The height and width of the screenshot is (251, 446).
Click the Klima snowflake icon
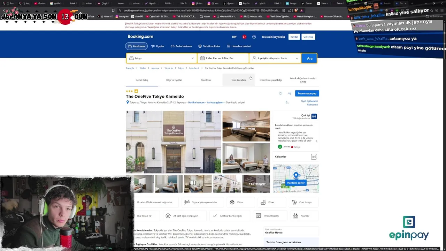pos(232,202)
